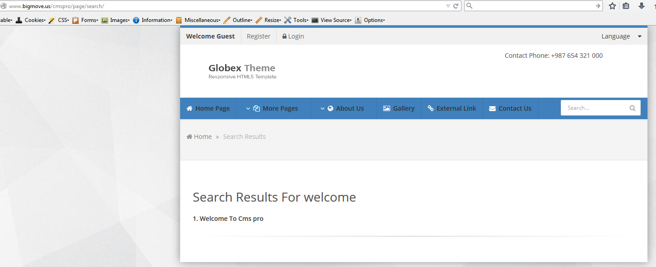Click the magnifier icon in site search box

[x=633, y=108]
